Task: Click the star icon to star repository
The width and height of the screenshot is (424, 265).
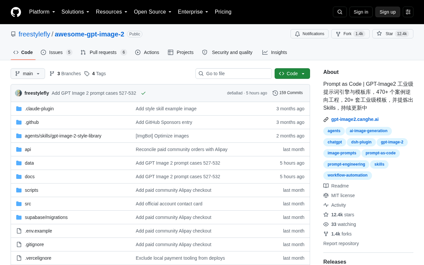Action: pyautogui.click(x=379, y=33)
